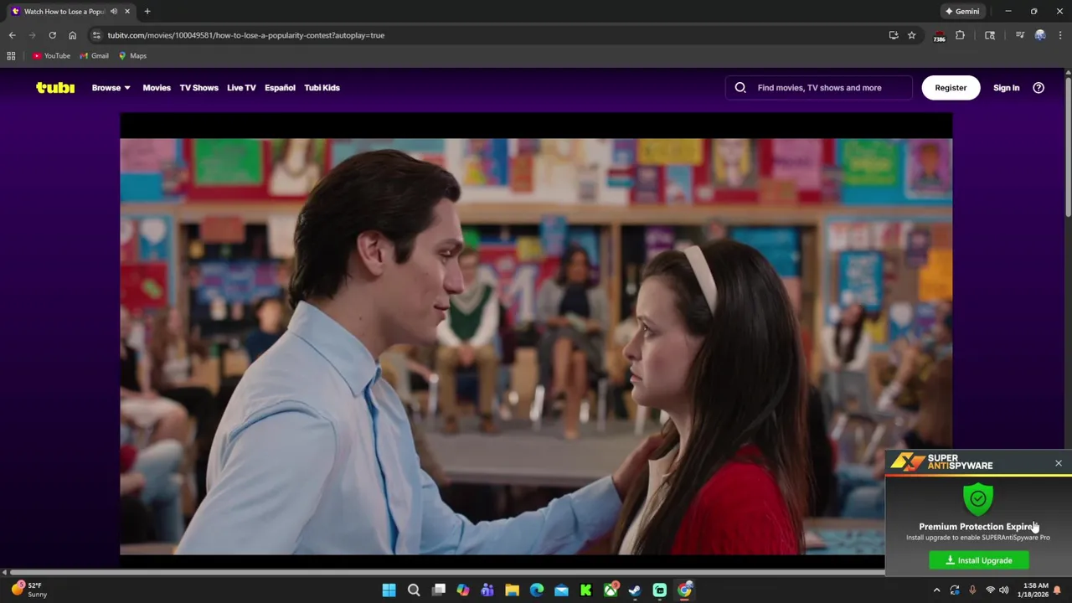Mute the tab via speaker icon
This screenshot has width=1072, height=603.
click(114, 12)
